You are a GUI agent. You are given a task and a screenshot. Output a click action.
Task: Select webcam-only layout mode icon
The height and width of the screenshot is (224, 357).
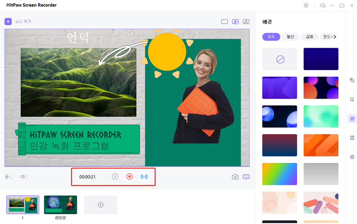[246, 21]
